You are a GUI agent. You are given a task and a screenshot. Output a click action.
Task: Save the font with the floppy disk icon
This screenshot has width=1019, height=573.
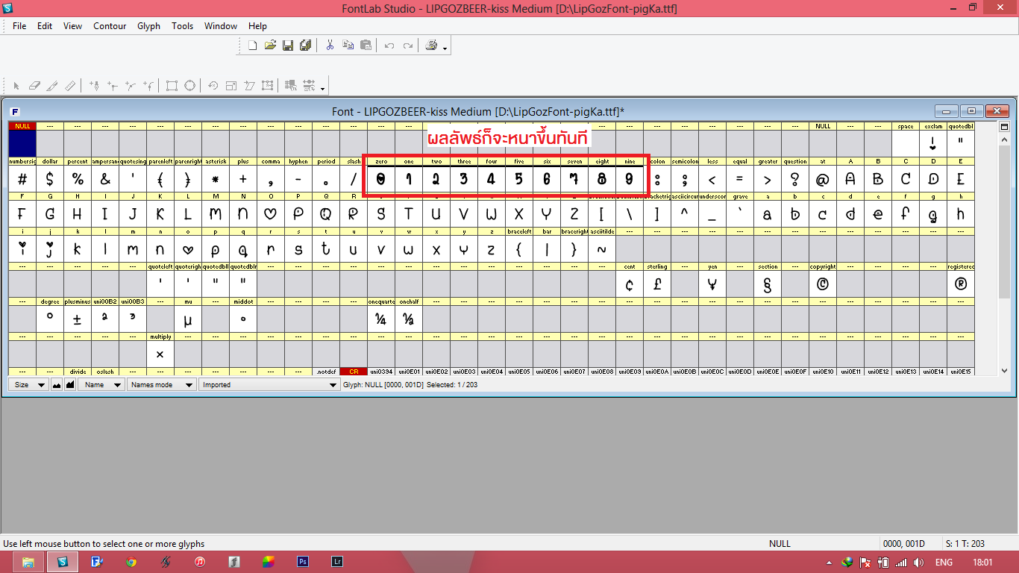pos(287,46)
